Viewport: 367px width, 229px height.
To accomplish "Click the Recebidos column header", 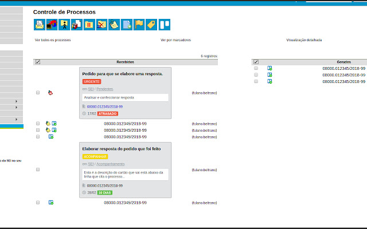I will (x=125, y=62).
